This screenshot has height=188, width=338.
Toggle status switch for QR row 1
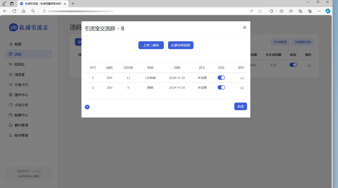221,78
